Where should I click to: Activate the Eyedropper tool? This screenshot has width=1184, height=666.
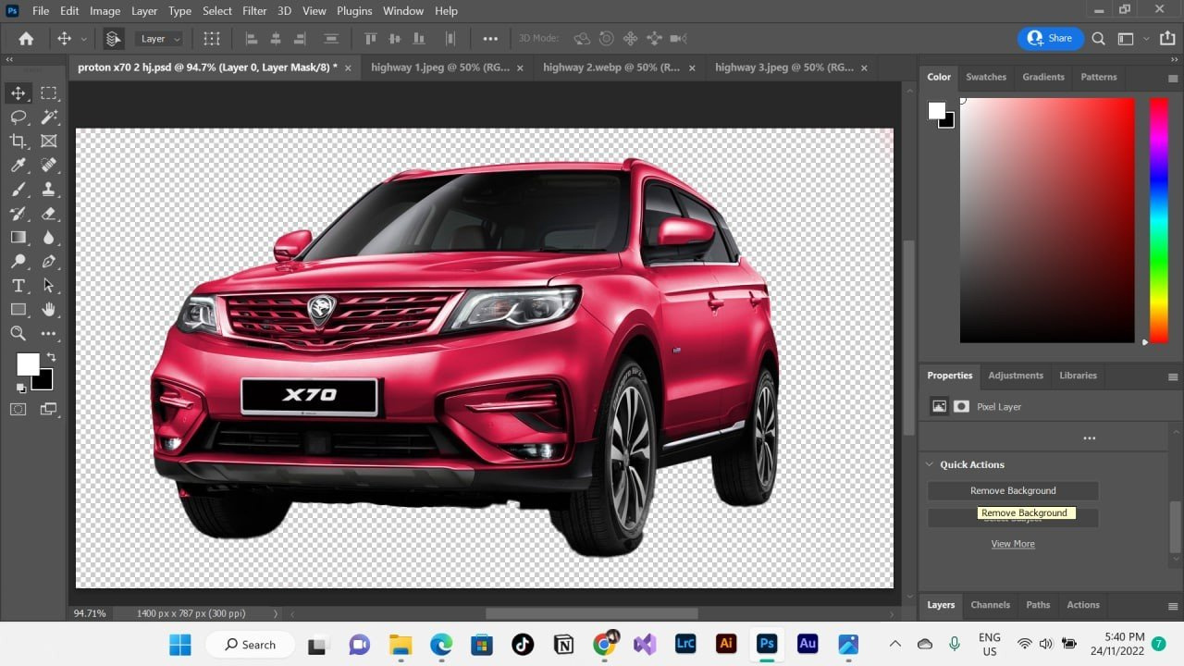[18, 166]
